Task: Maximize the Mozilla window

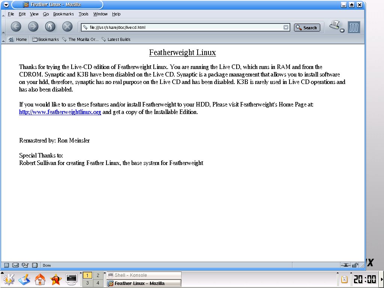Action: coord(351,4)
